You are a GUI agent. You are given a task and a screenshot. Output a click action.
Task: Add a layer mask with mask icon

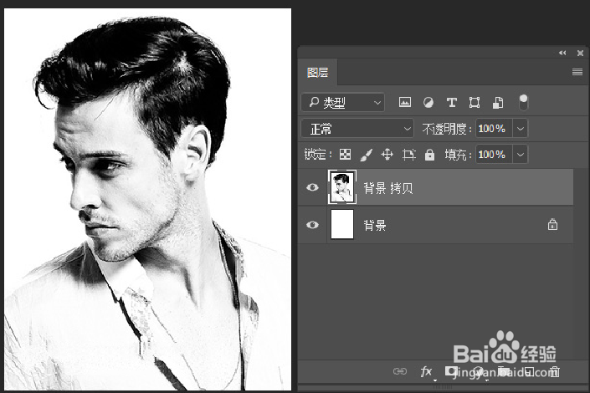click(x=450, y=371)
